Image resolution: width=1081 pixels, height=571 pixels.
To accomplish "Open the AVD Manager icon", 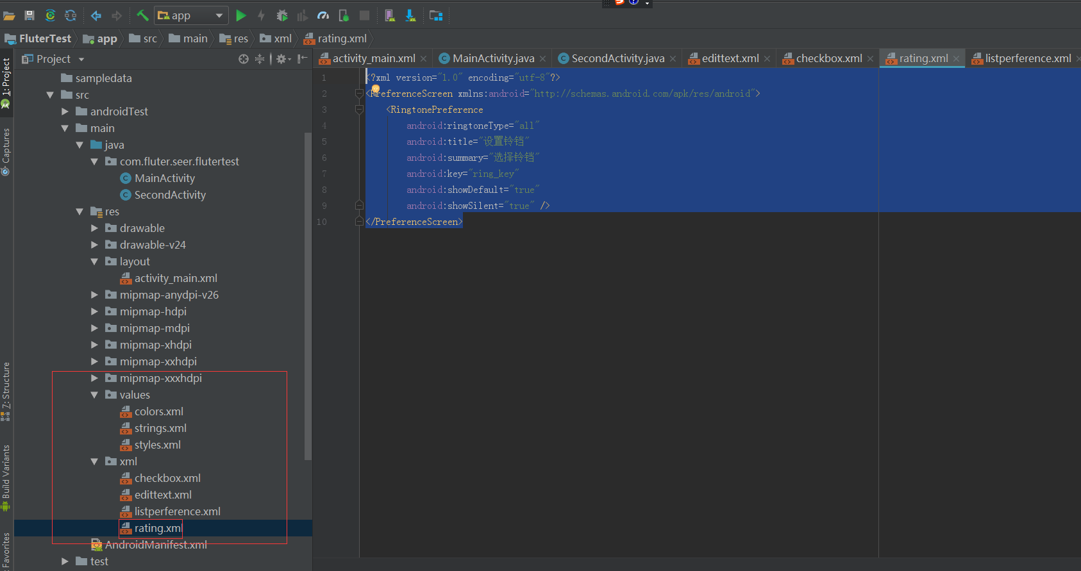I will (389, 15).
